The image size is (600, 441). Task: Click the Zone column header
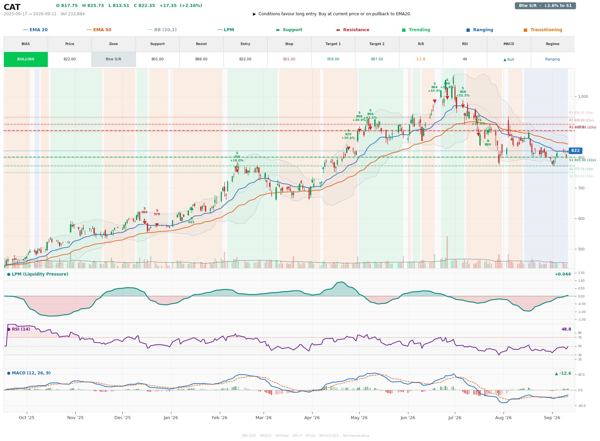click(x=113, y=44)
